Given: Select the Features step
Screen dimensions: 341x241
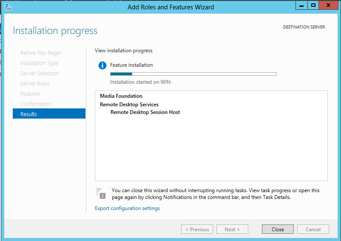Looking at the screenshot, I should 30,94.
